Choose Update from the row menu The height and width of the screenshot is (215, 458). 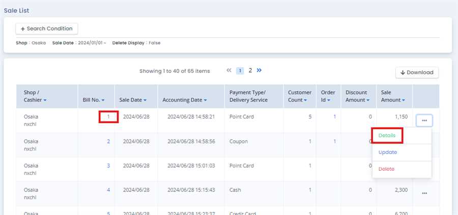coord(388,152)
